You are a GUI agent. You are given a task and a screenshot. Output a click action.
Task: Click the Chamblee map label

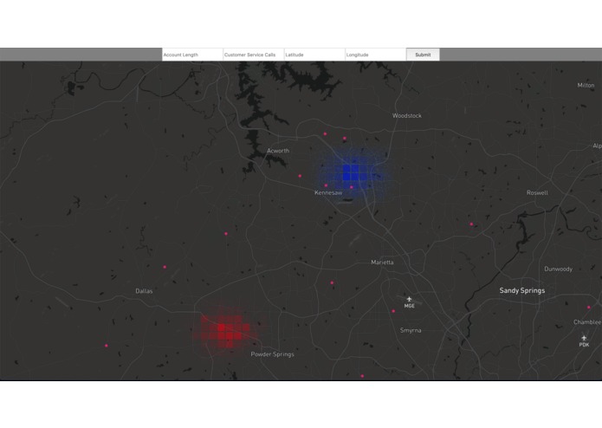click(x=587, y=322)
